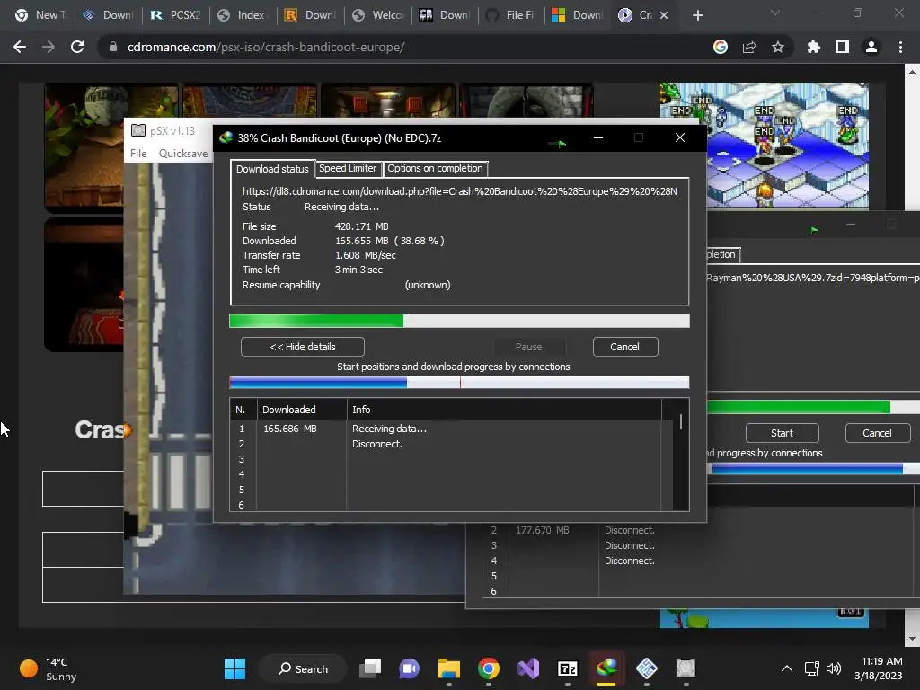Image resolution: width=920 pixels, height=690 pixels.
Task: Open 7-Zip from the taskbar
Action: (568, 668)
